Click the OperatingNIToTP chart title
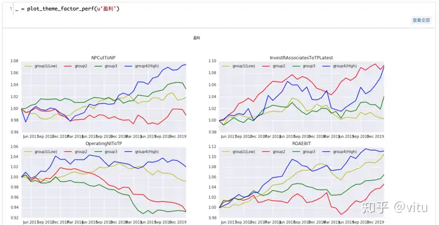The image size is (439, 225). coord(103,143)
